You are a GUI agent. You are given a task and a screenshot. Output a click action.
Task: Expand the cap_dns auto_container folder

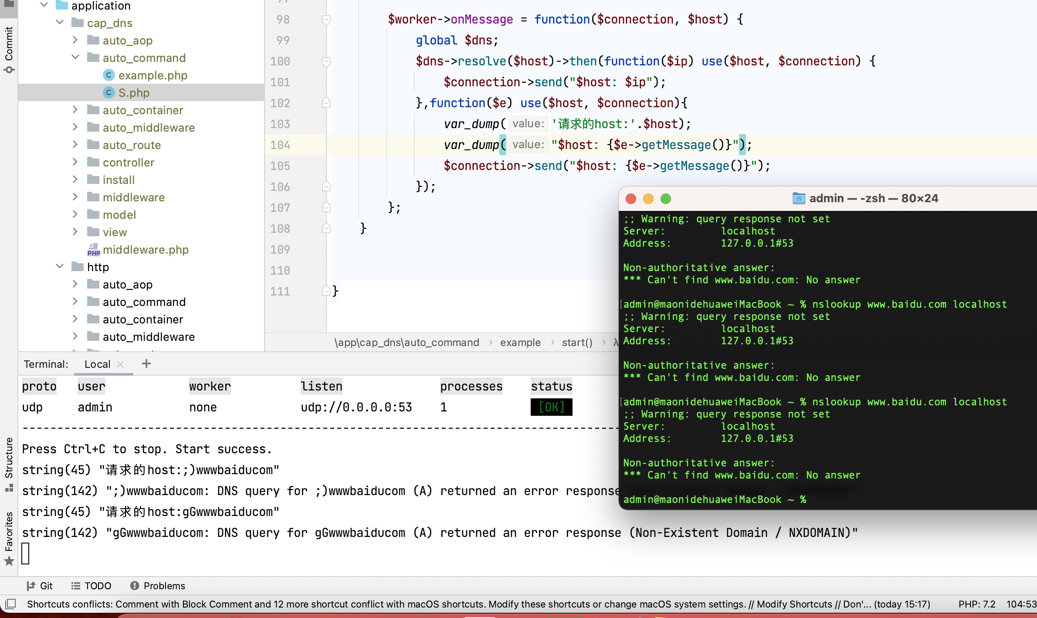[75, 110]
